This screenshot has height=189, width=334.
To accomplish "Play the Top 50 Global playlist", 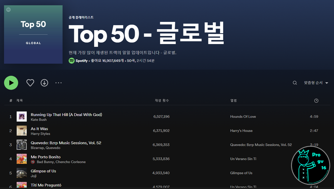I will point(11,83).
